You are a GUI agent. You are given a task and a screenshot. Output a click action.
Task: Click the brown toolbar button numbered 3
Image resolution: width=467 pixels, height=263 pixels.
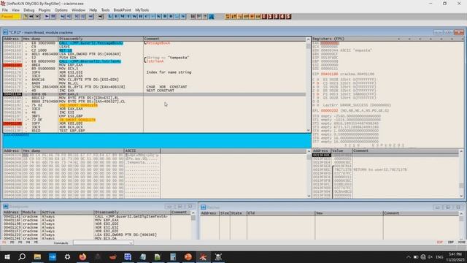point(277,17)
